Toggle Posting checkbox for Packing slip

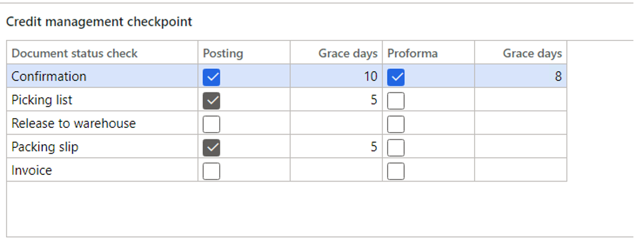pos(211,147)
